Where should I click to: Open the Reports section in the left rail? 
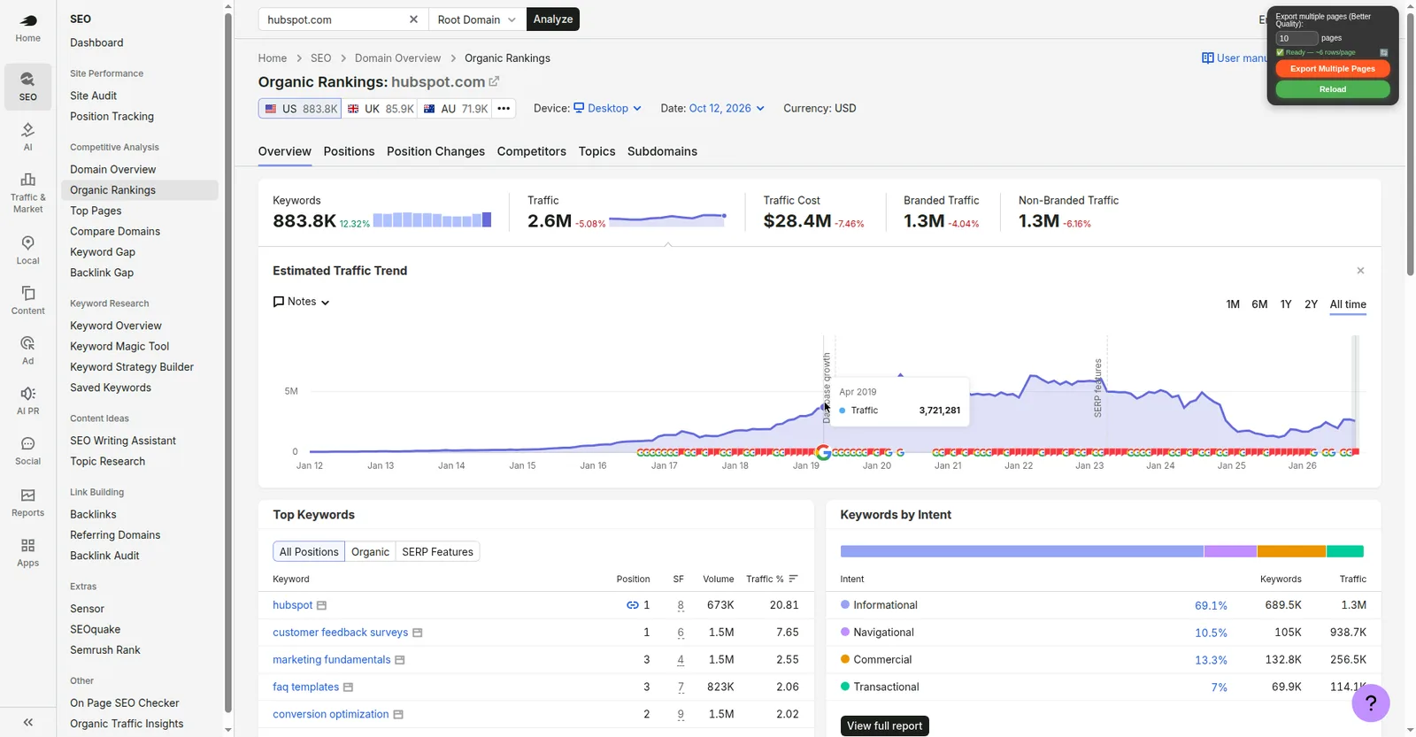tap(27, 503)
